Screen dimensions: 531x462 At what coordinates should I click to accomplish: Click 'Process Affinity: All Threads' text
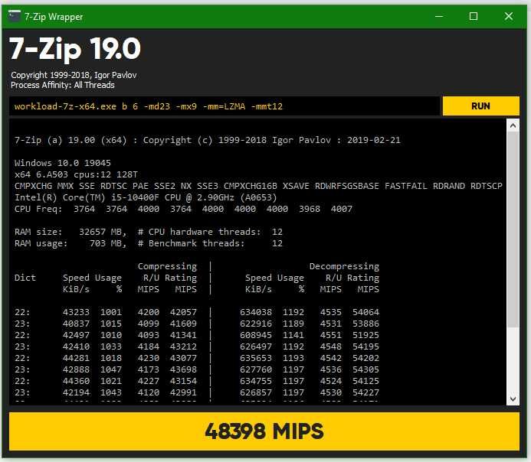coord(63,85)
